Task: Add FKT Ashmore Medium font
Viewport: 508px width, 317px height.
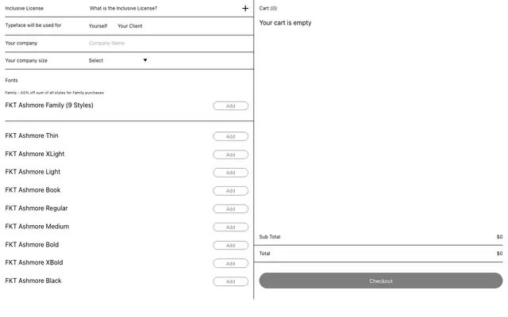Action: point(231,227)
